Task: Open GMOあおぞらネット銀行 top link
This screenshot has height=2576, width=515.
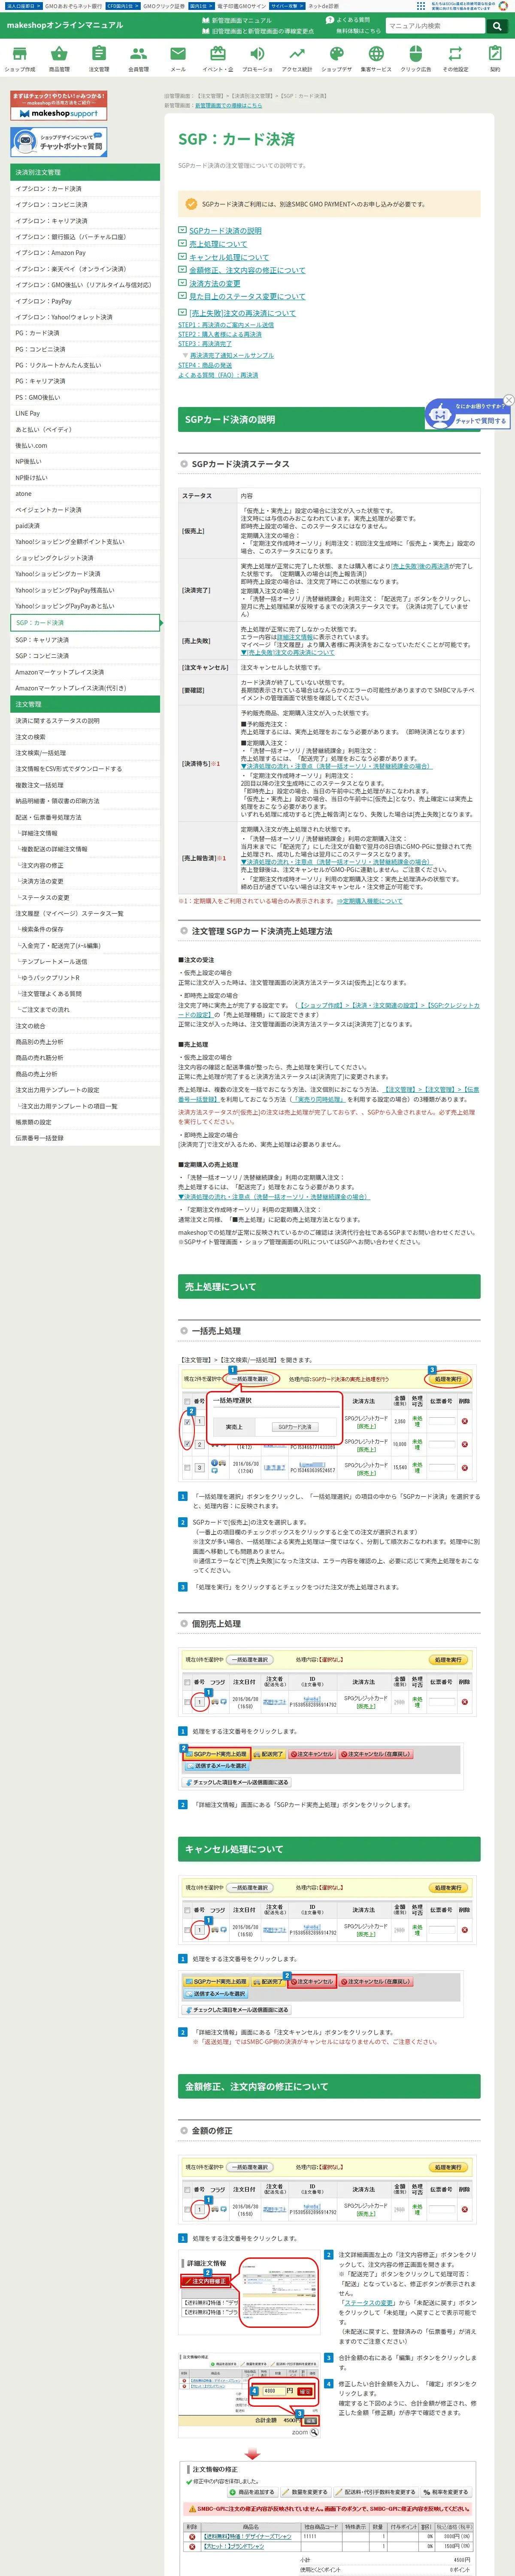Action: tap(72, 6)
